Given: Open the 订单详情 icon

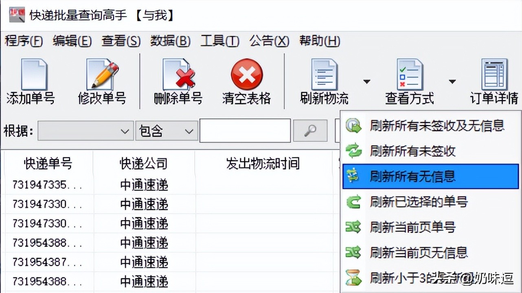Looking at the screenshot, I should click(x=494, y=74).
